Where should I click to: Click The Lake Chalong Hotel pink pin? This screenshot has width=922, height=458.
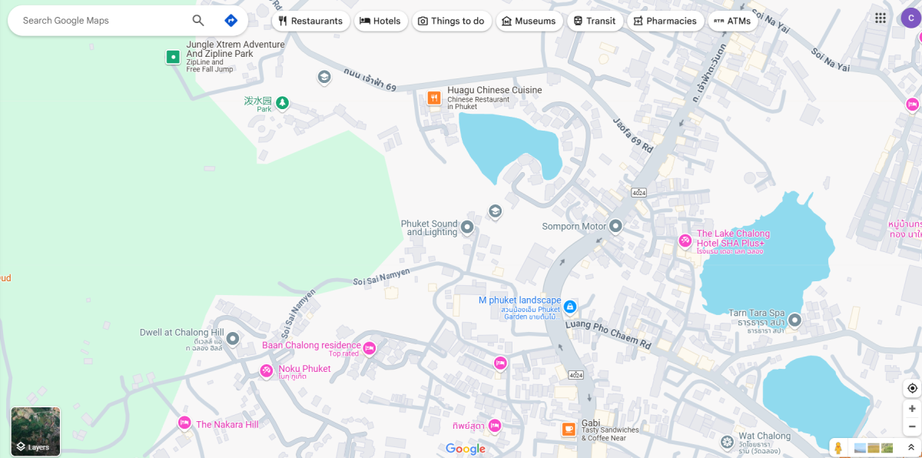tap(685, 241)
